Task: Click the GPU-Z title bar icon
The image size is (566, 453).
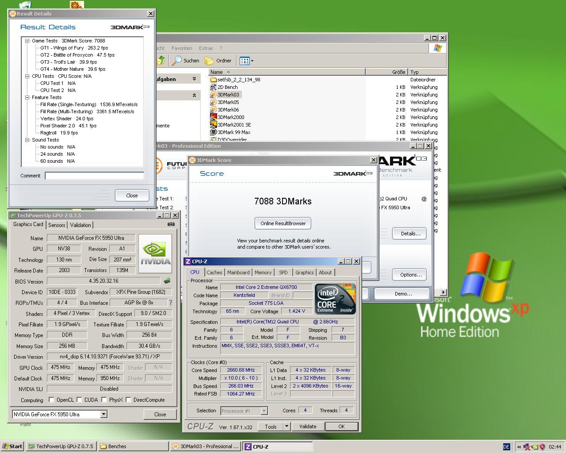Action: coord(13,215)
